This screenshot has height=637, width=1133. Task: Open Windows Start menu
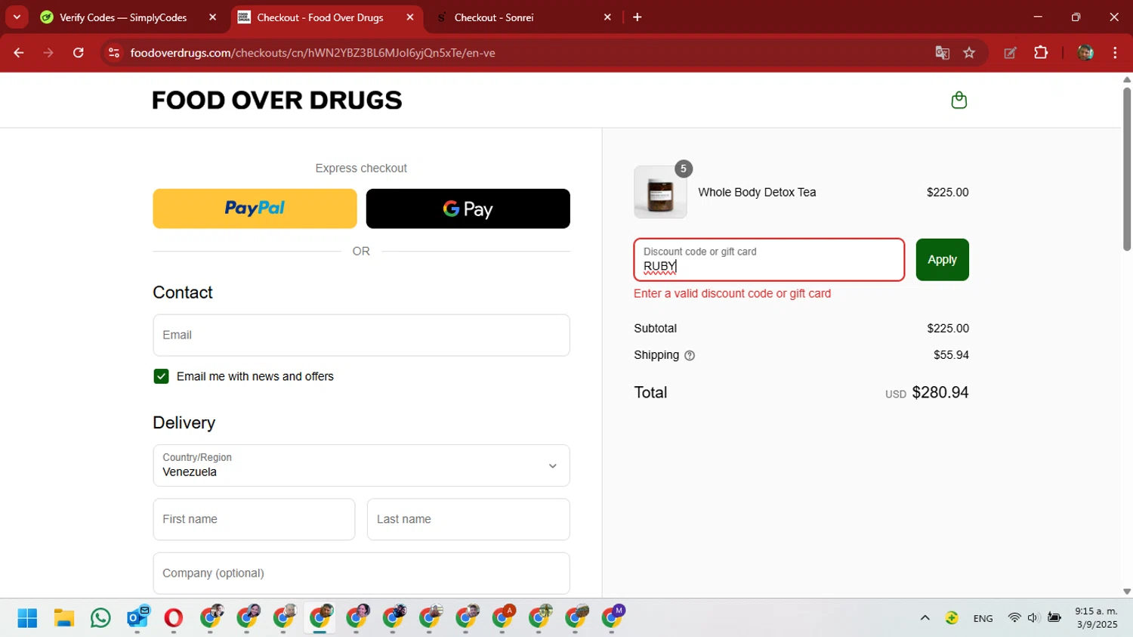[27, 618]
